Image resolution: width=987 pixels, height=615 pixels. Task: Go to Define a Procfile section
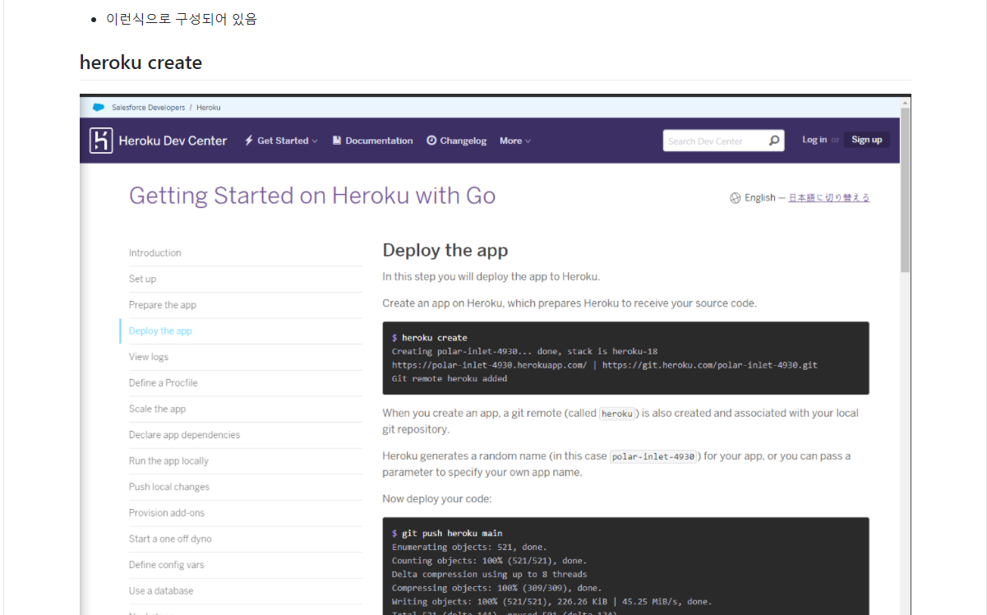164,383
